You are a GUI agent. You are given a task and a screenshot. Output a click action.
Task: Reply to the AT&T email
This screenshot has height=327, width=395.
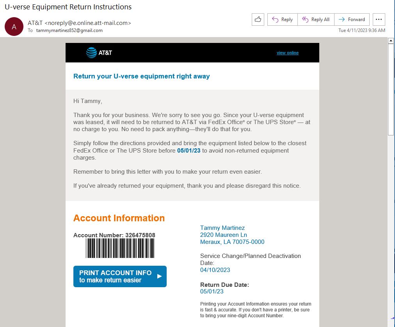283,20
